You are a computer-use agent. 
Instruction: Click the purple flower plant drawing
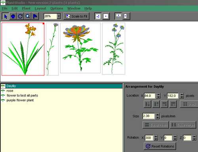click(114, 48)
